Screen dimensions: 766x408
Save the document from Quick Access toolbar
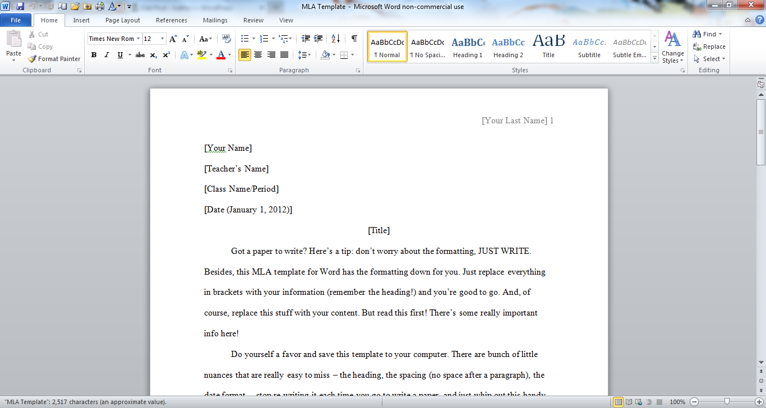click(x=20, y=7)
